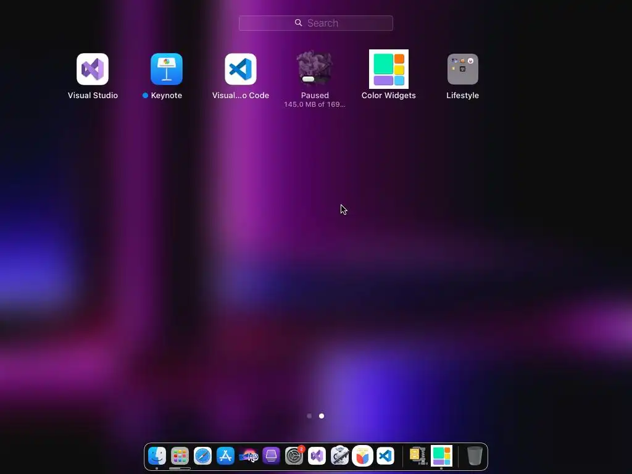Open Automator-style app in the Dock
The image size is (632, 474).
point(340,456)
